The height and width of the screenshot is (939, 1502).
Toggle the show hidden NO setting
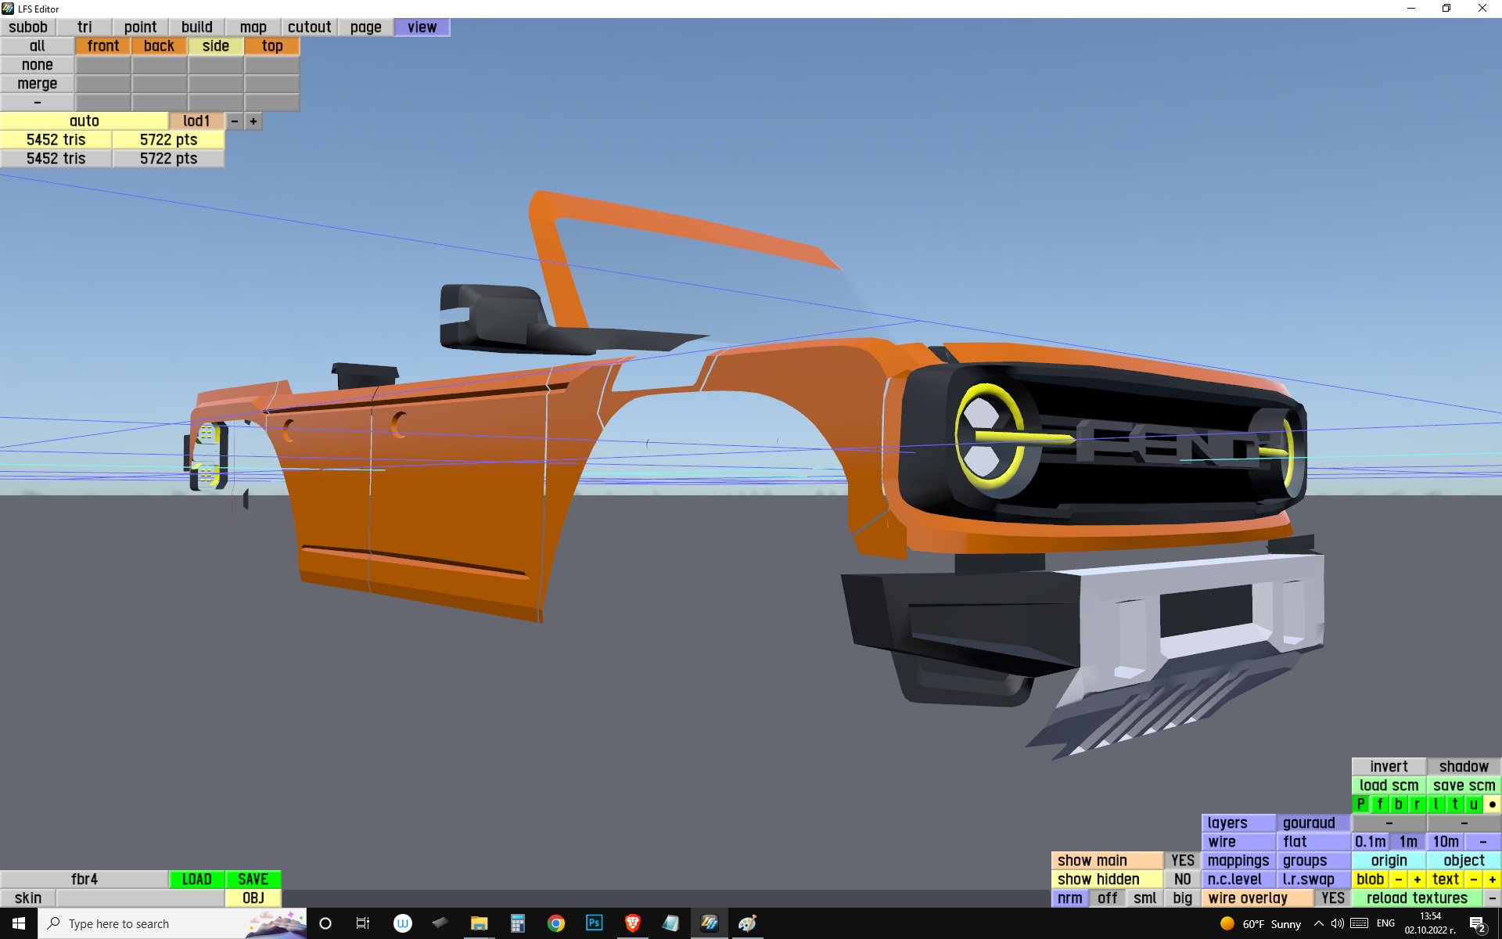(x=1182, y=879)
